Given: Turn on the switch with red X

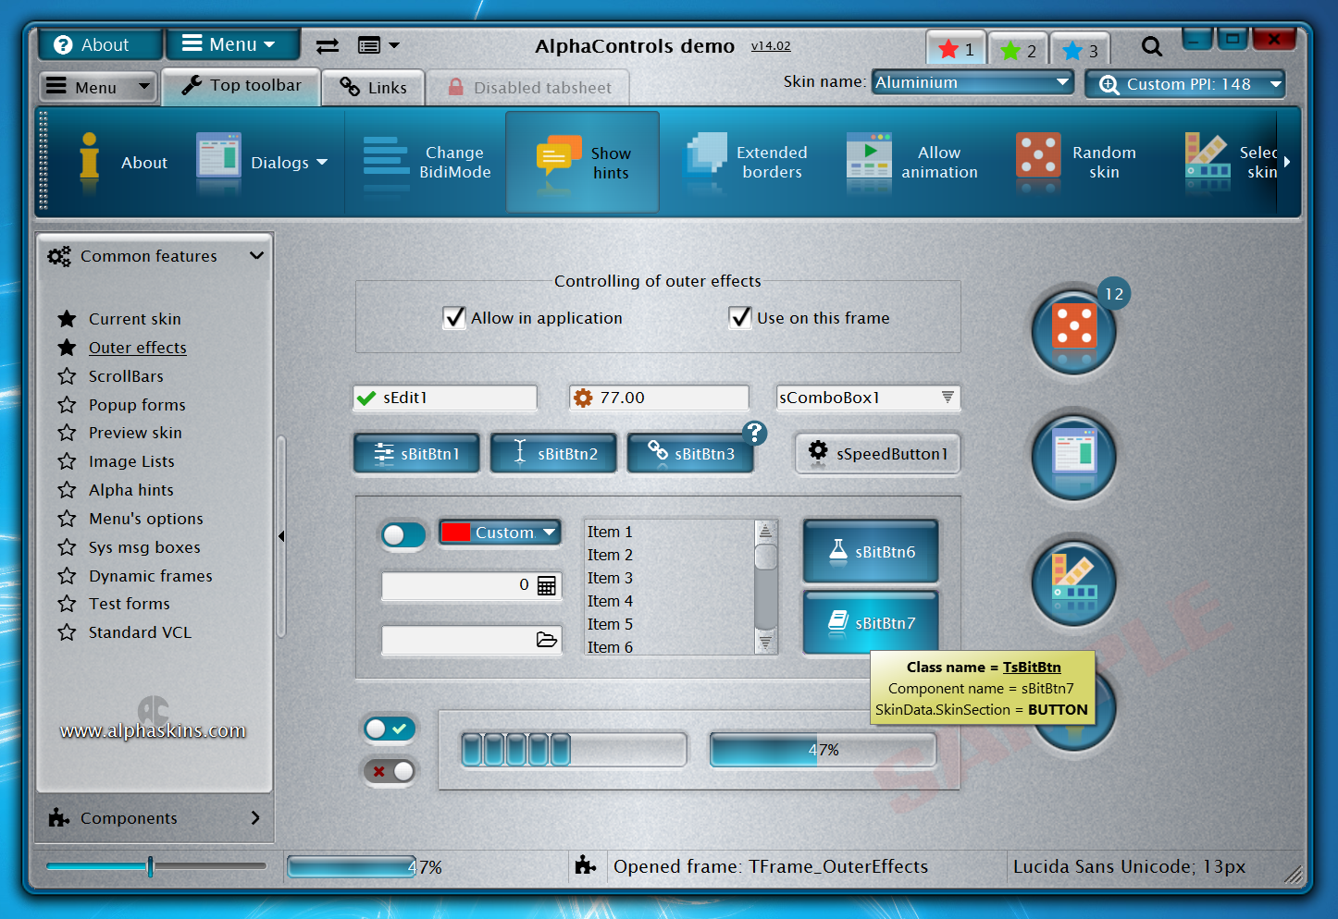Looking at the screenshot, I should coord(390,771).
